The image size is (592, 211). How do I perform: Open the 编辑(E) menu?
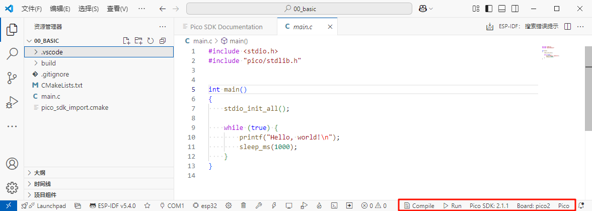60,9
